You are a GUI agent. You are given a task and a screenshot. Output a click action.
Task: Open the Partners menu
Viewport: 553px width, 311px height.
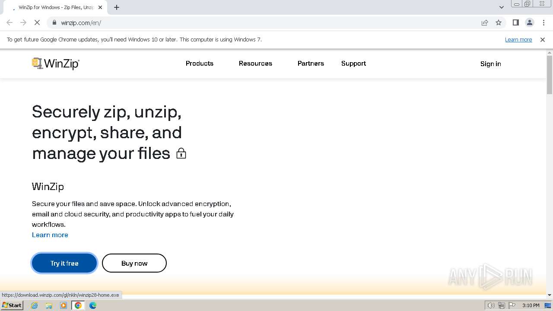tap(311, 63)
